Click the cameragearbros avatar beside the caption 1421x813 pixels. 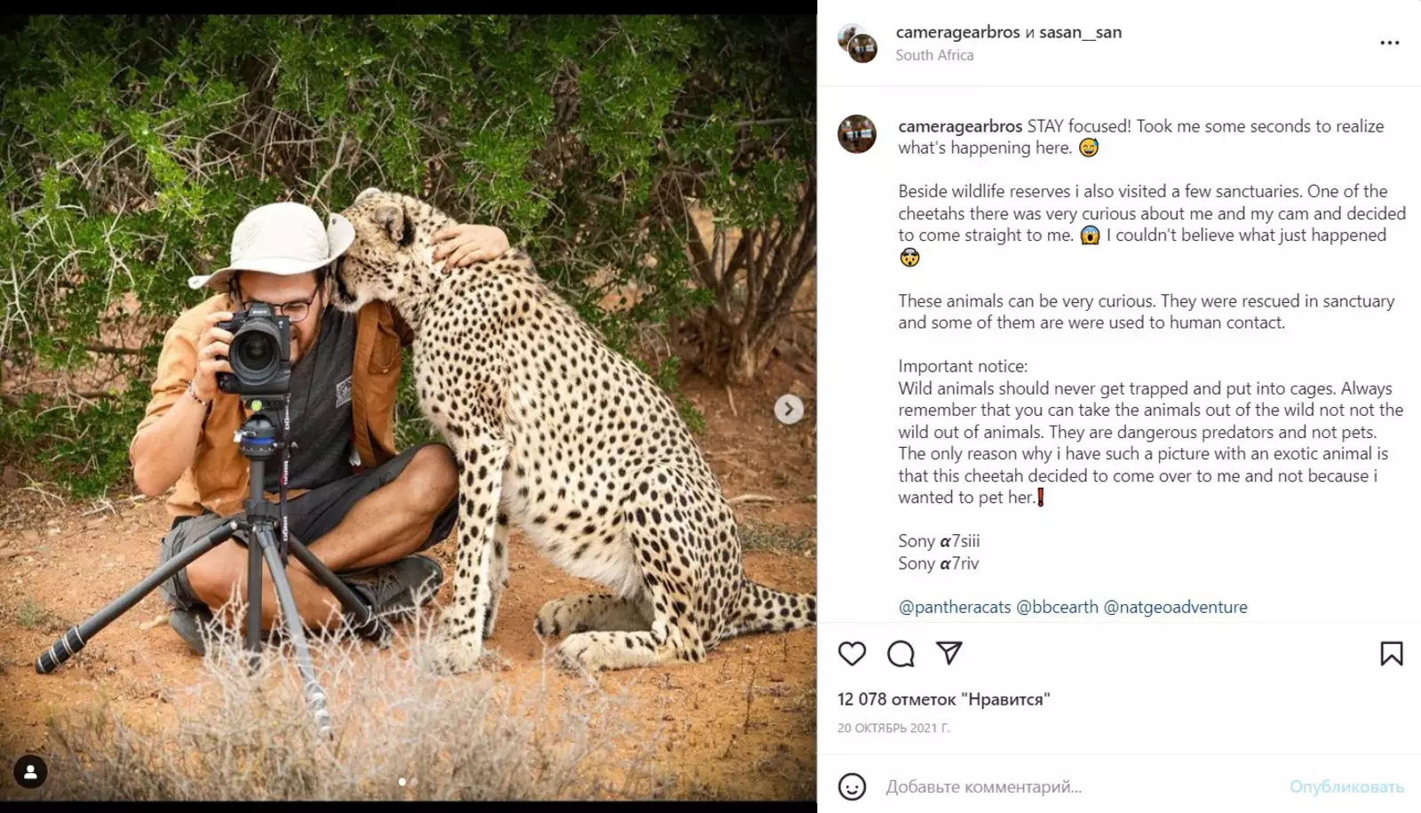click(x=857, y=134)
